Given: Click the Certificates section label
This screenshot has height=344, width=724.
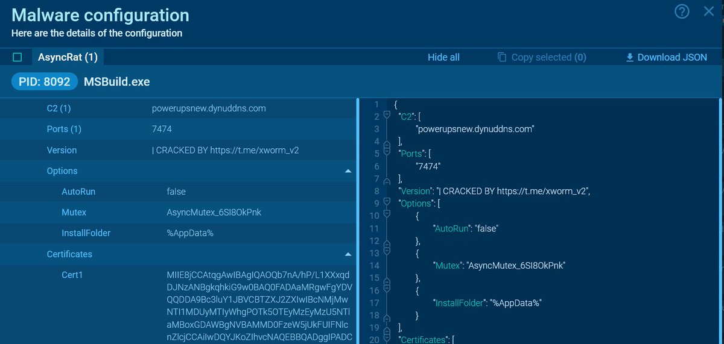Looking at the screenshot, I should 69,254.
